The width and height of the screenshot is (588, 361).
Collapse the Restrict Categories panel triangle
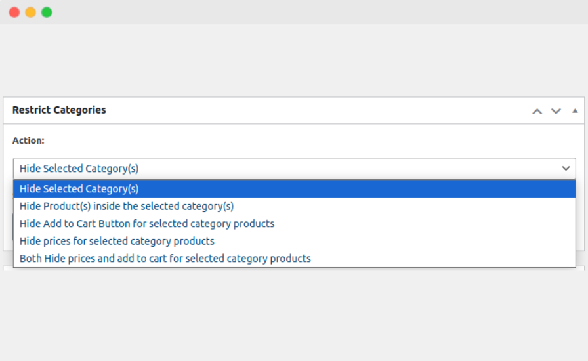pos(575,111)
